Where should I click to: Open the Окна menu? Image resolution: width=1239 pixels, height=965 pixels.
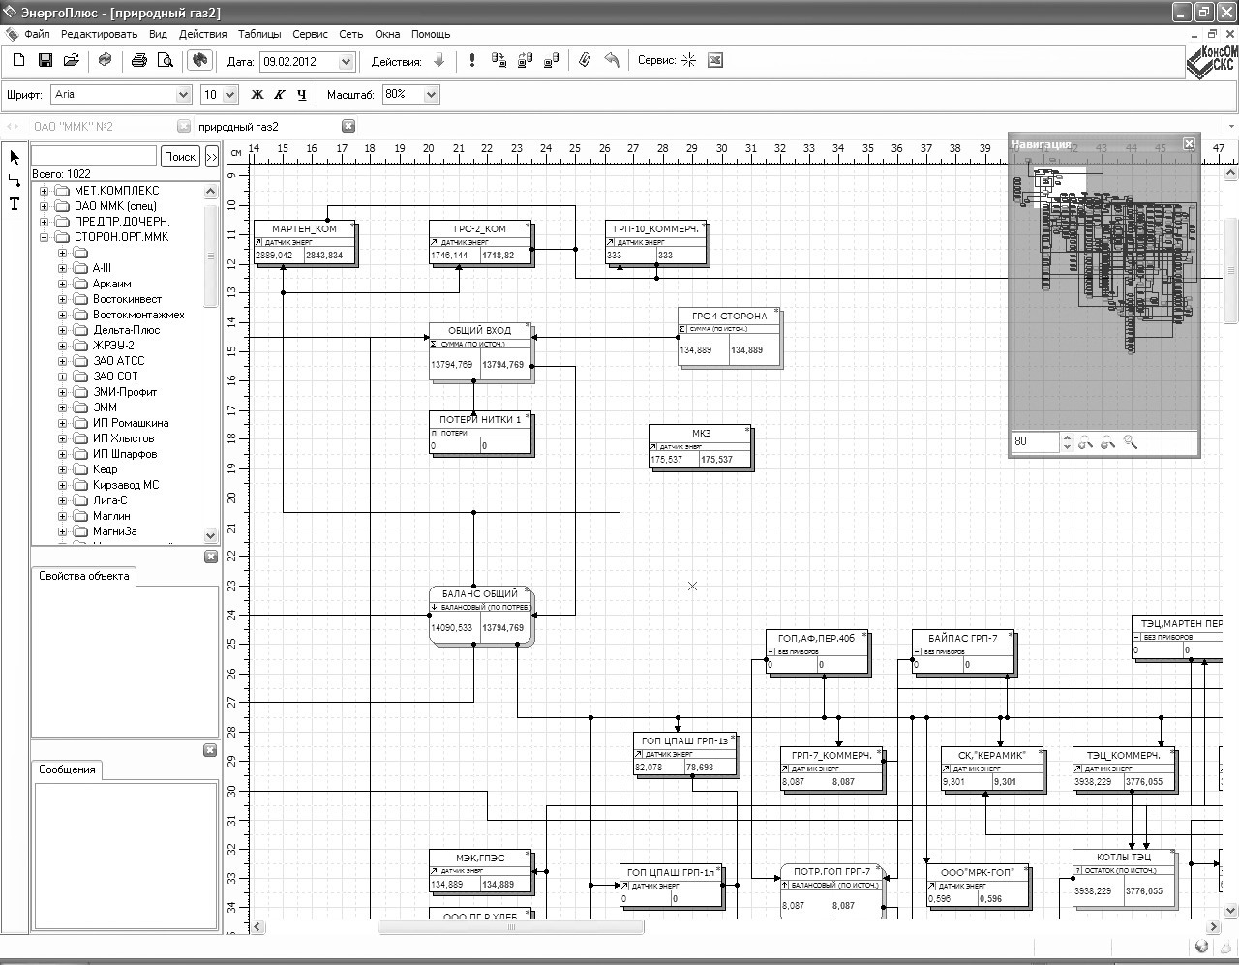(x=387, y=34)
